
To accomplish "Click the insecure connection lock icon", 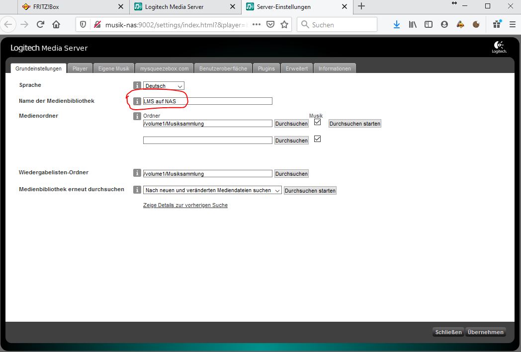I will [x=97, y=24].
